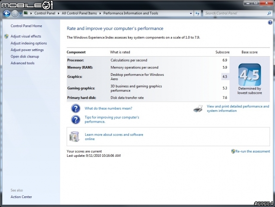Screen dimensions: 275x207
Task: Open Tips for improving your computer's performance
Action: pos(112,120)
